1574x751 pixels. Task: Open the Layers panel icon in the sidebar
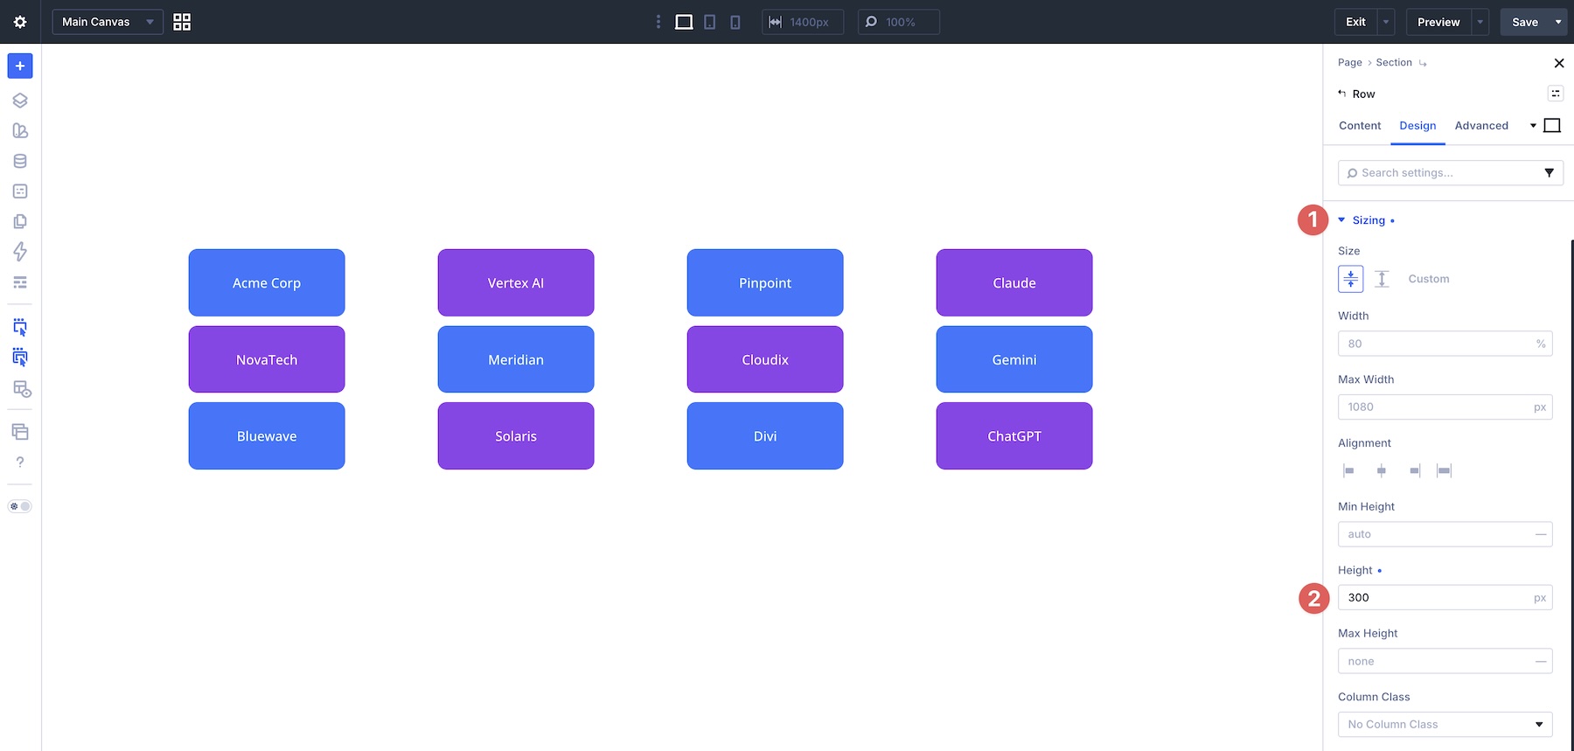tap(20, 100)
